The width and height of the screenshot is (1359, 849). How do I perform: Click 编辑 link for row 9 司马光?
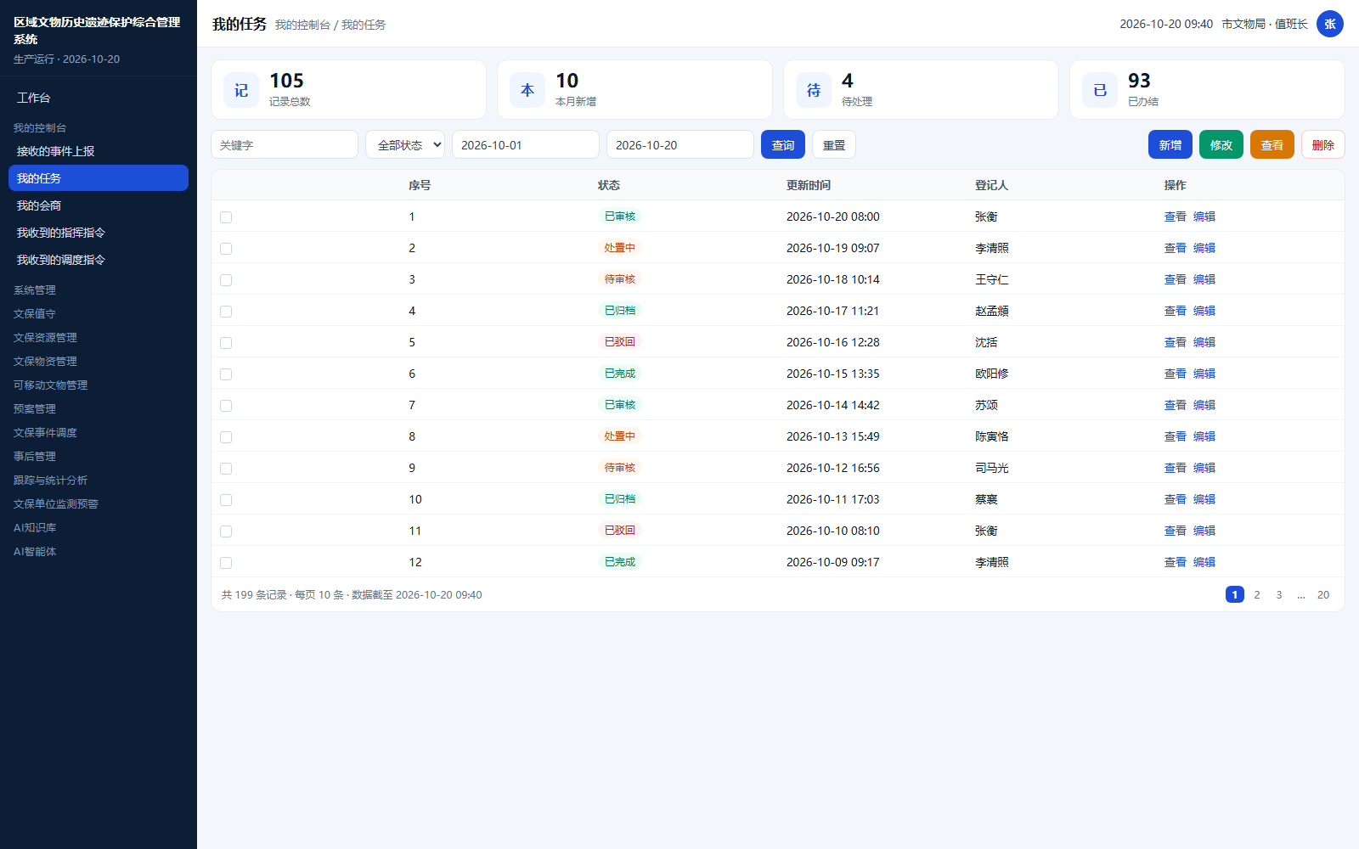click(x=1204, y=468)
